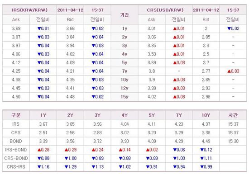The image size is (249, 175).
Task: Select the 12y period label
Action: 124,88
